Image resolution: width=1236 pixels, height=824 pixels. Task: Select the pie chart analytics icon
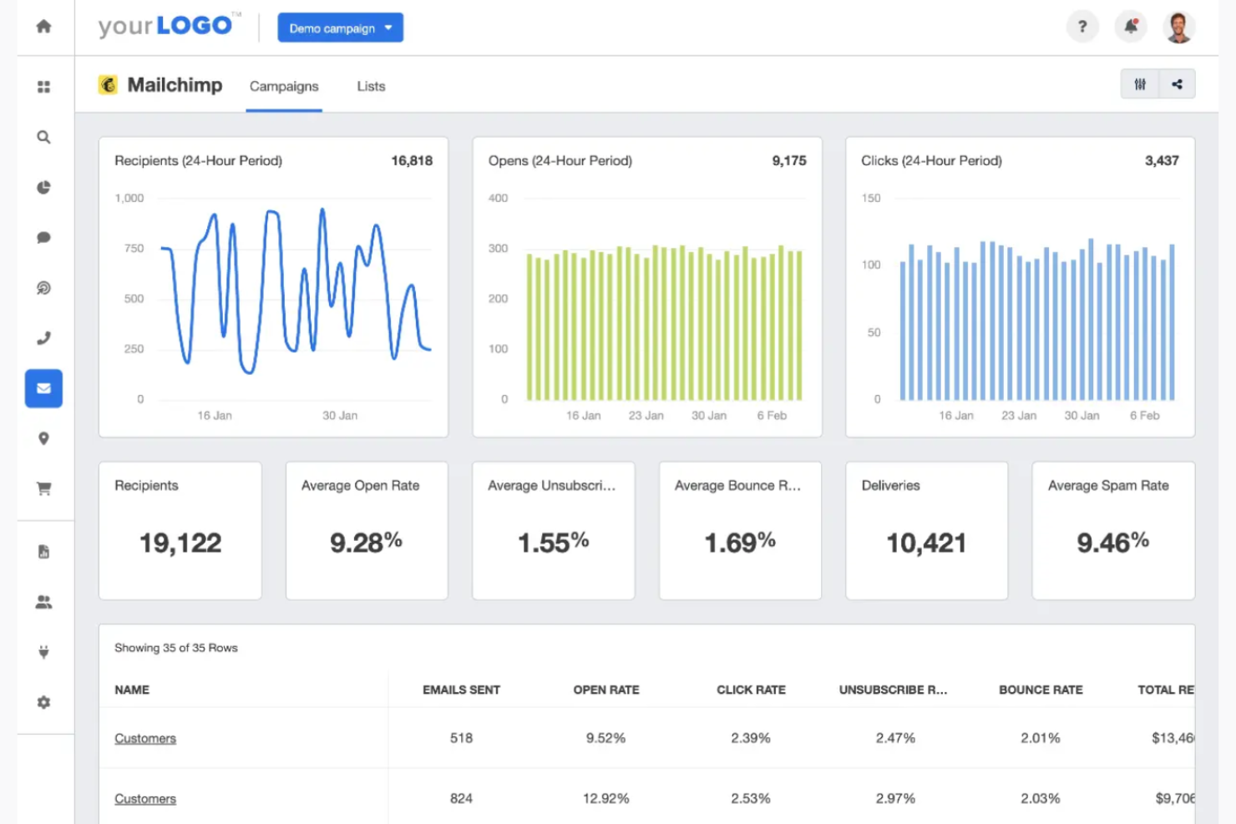[x=43, y=187]
